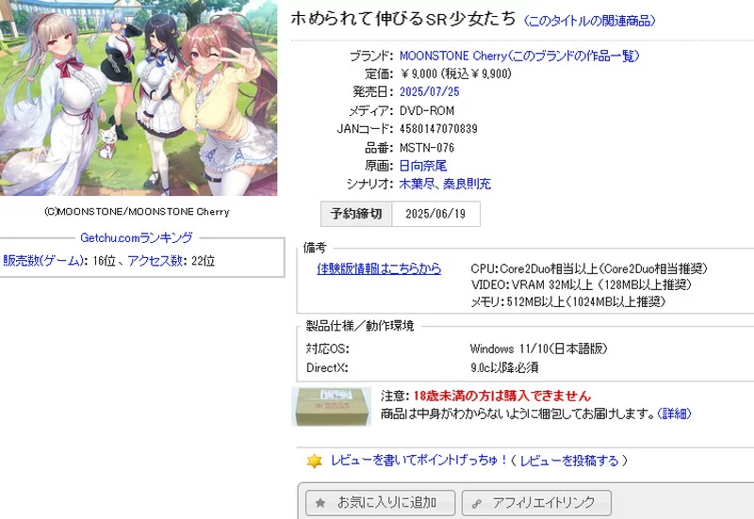
Task: Click the 予約締切 label box
Action: (356, 214)
